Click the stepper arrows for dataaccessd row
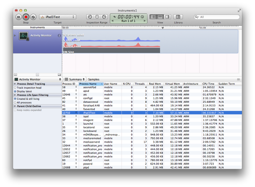 [x=76, y=102]
